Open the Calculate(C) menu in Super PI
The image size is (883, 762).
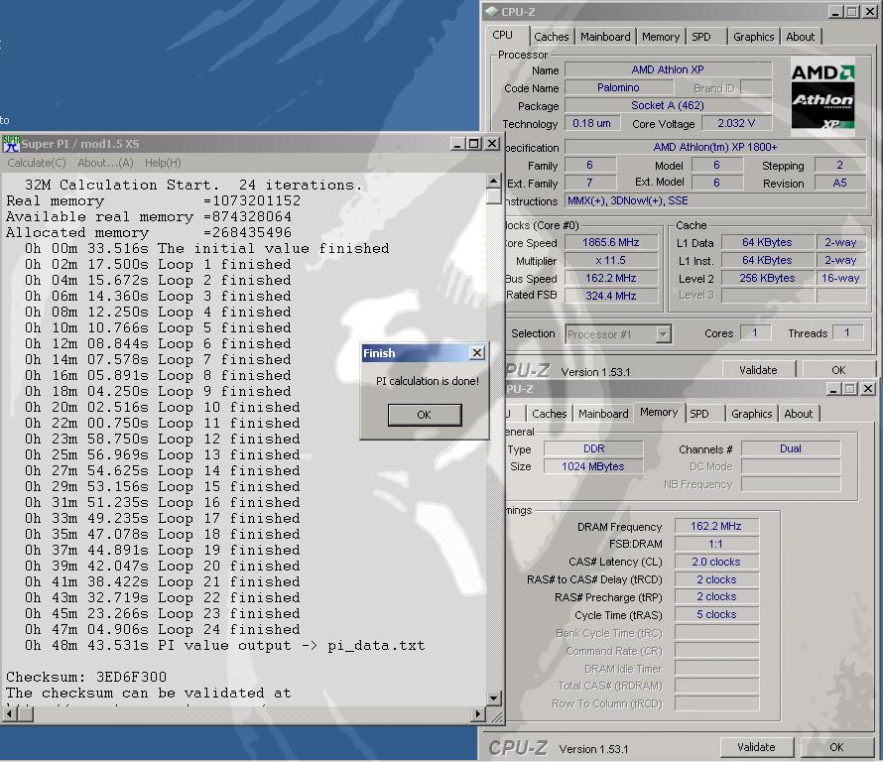click(37, 163)
